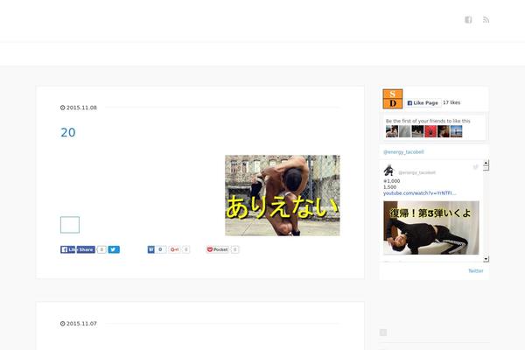Open the RSS feed icon in header
Screen dimensions: 525x350
486,20
